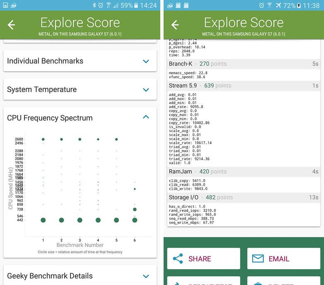Collapse the CPU Frequency Spectrum section
This screenshot has height=285, width=324.
[146, 117]
